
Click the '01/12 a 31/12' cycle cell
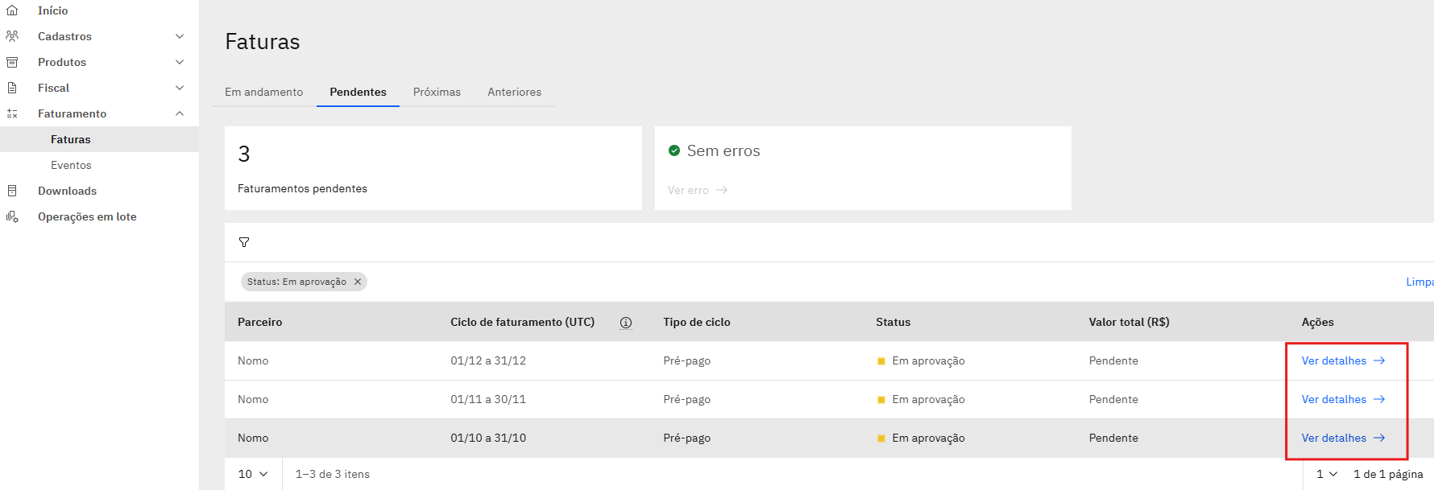pos(488,360)
